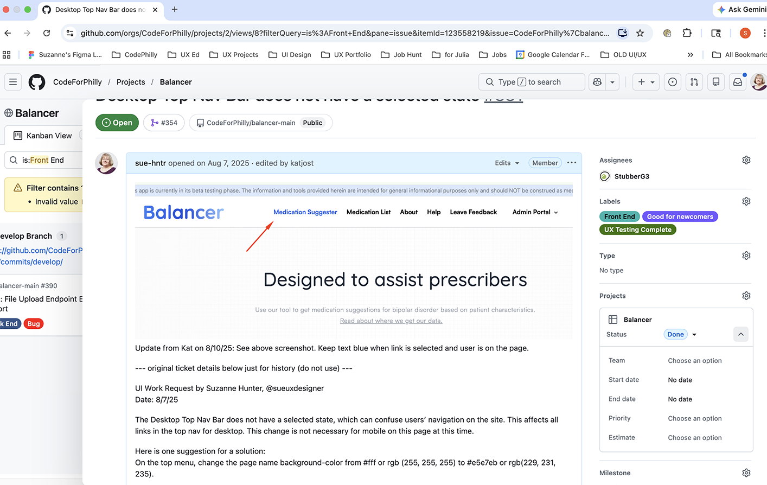Open the github.com commits/develop link

pyautogui.click(x=41, y=256)
